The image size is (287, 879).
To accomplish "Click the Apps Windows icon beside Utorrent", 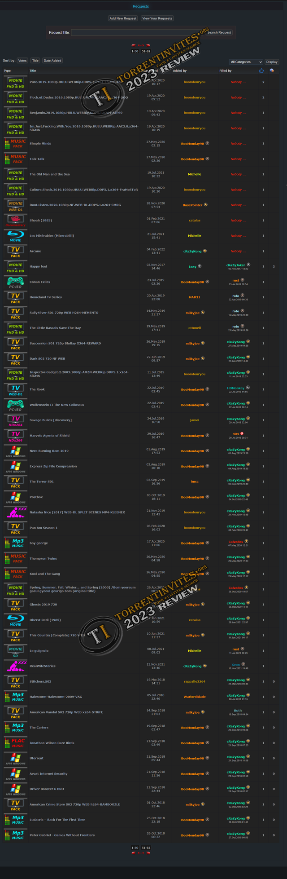I will click(x=16, y=758).
